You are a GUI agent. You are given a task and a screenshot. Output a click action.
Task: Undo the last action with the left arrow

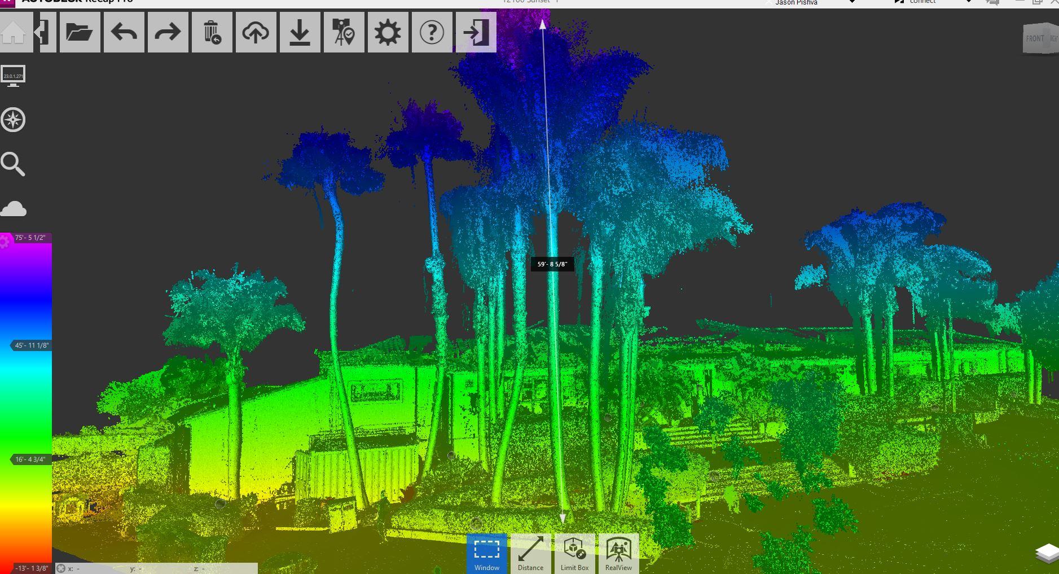point(124,33)
